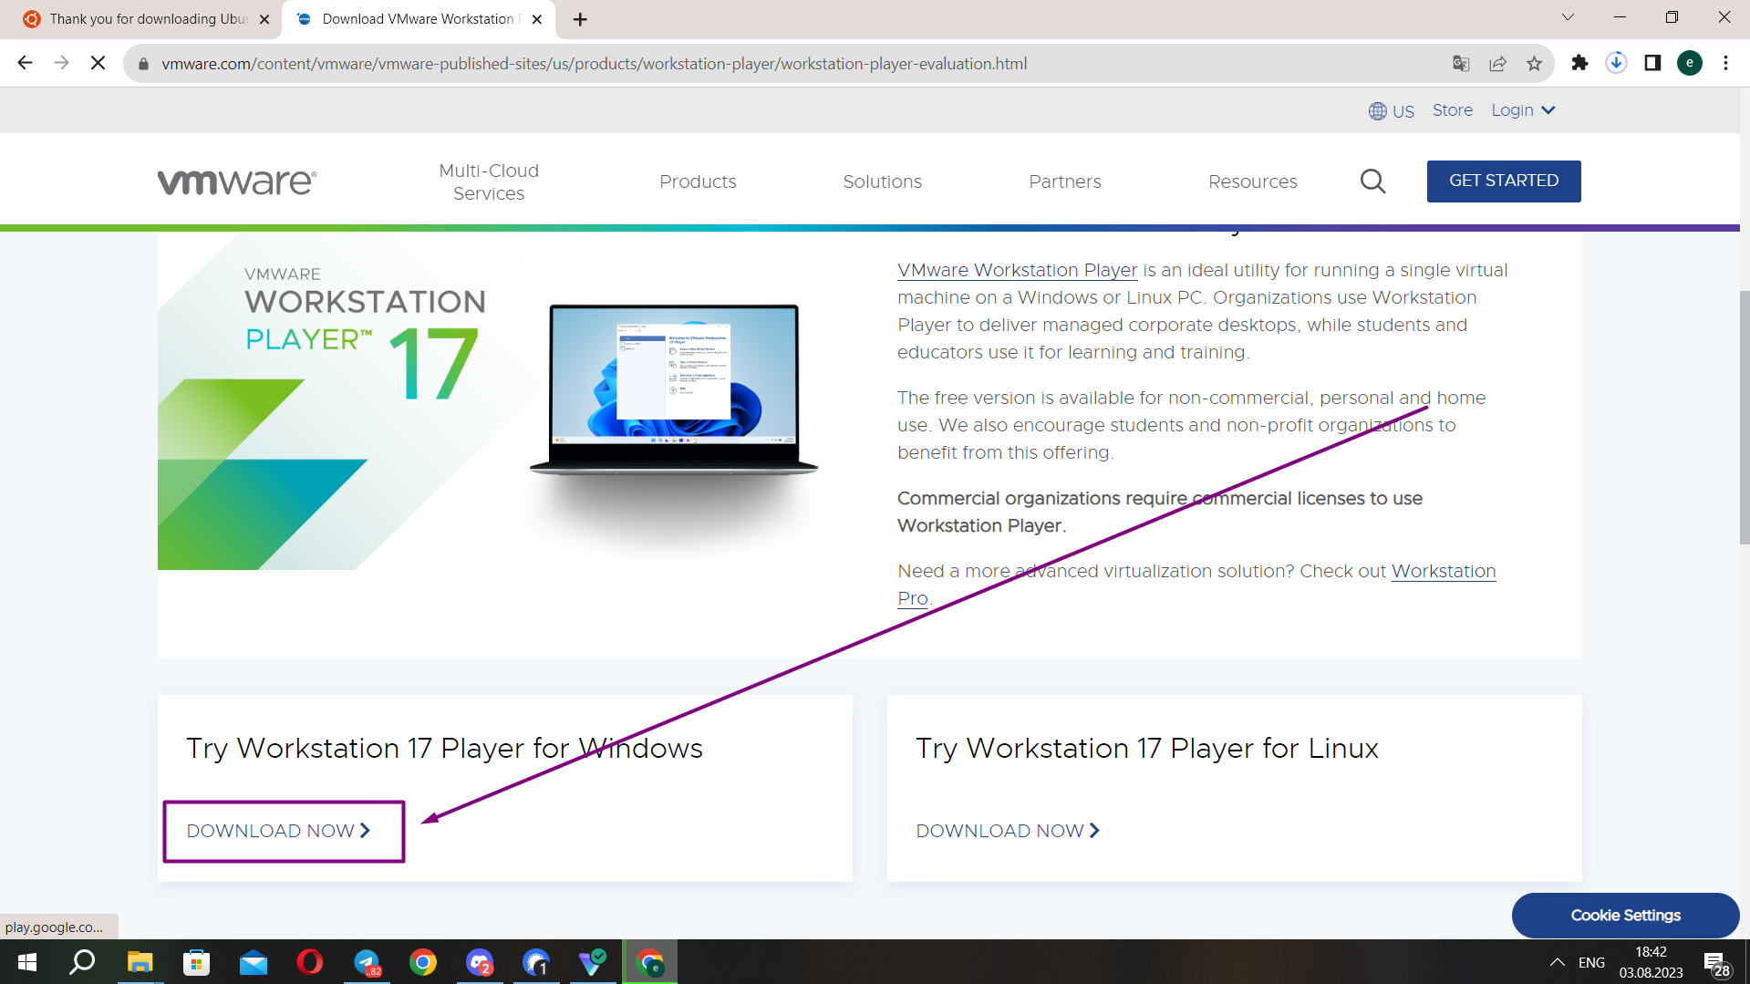
Task: Open the Chrome three-dot menu
Action: tap(1725, 63)
